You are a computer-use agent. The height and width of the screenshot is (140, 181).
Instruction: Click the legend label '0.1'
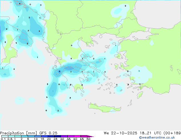pos(3,139)
